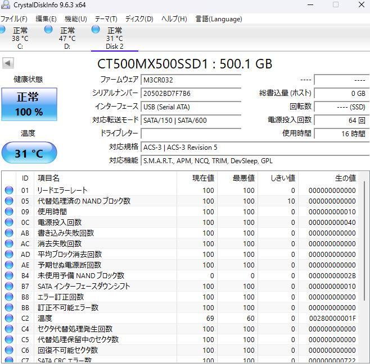
Task: Click the 対応機能 features field
Action: click(255, 161)
